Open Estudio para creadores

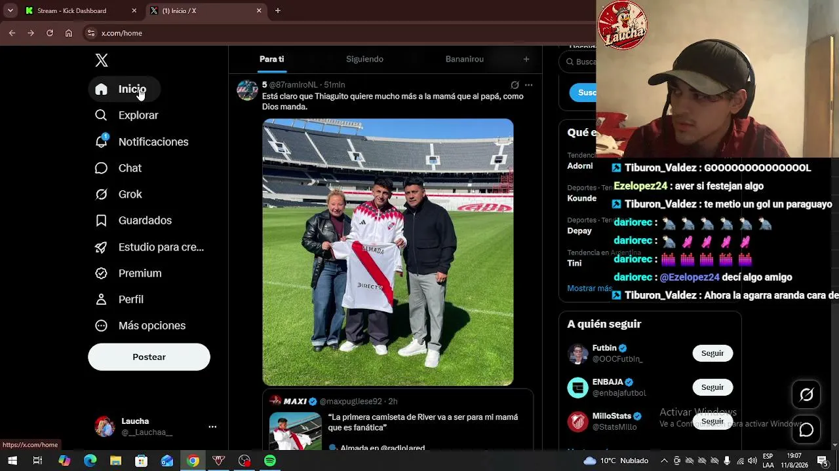coord(149,247)
